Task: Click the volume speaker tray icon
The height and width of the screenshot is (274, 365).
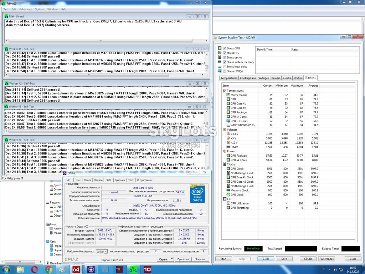Action: point(335,270)
